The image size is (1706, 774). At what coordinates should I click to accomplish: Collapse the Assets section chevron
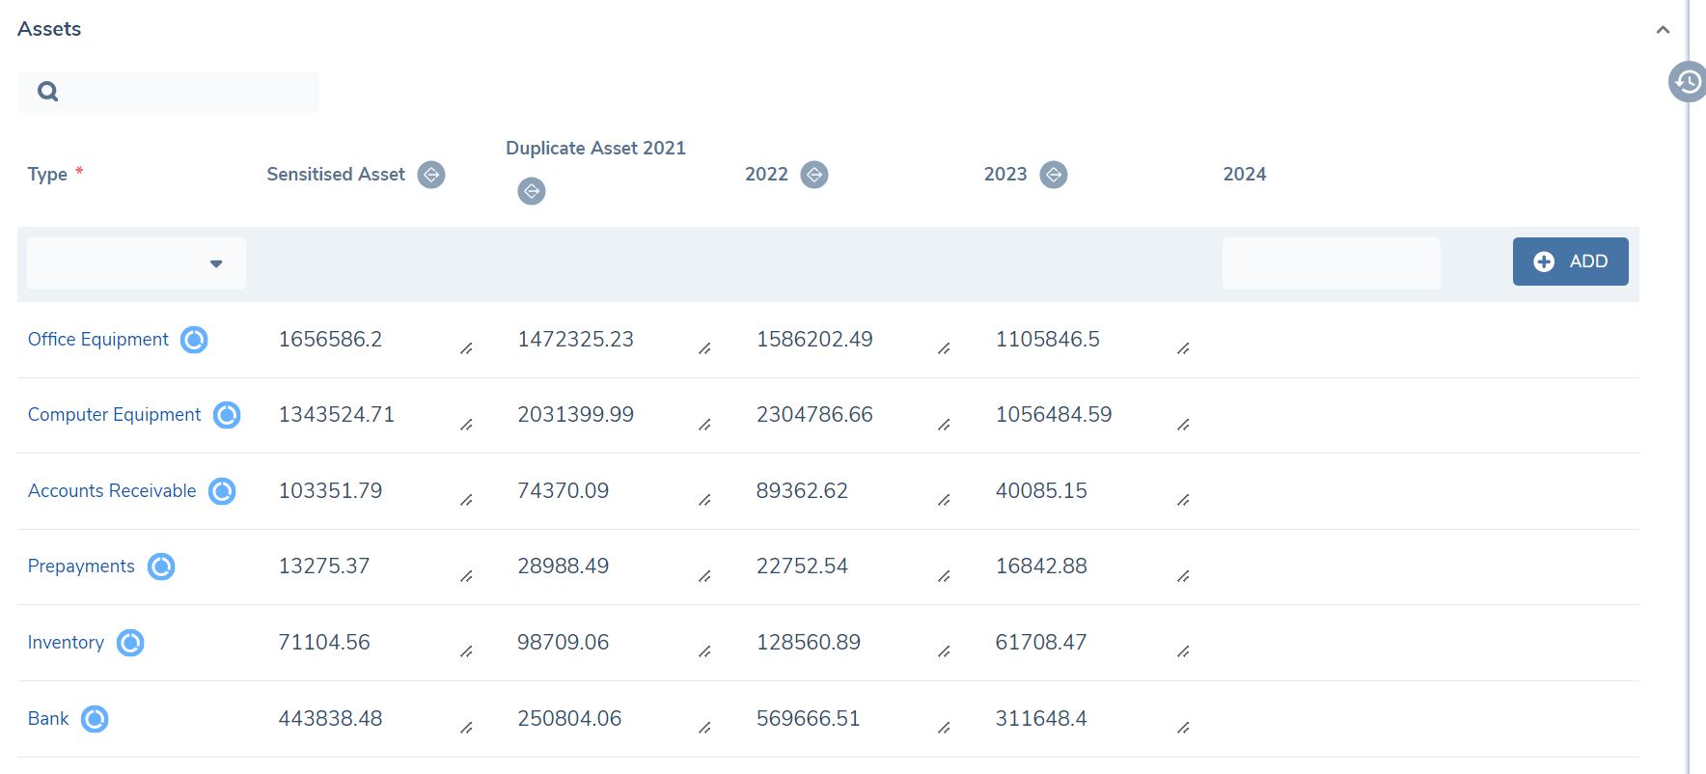pos(1663,30)
